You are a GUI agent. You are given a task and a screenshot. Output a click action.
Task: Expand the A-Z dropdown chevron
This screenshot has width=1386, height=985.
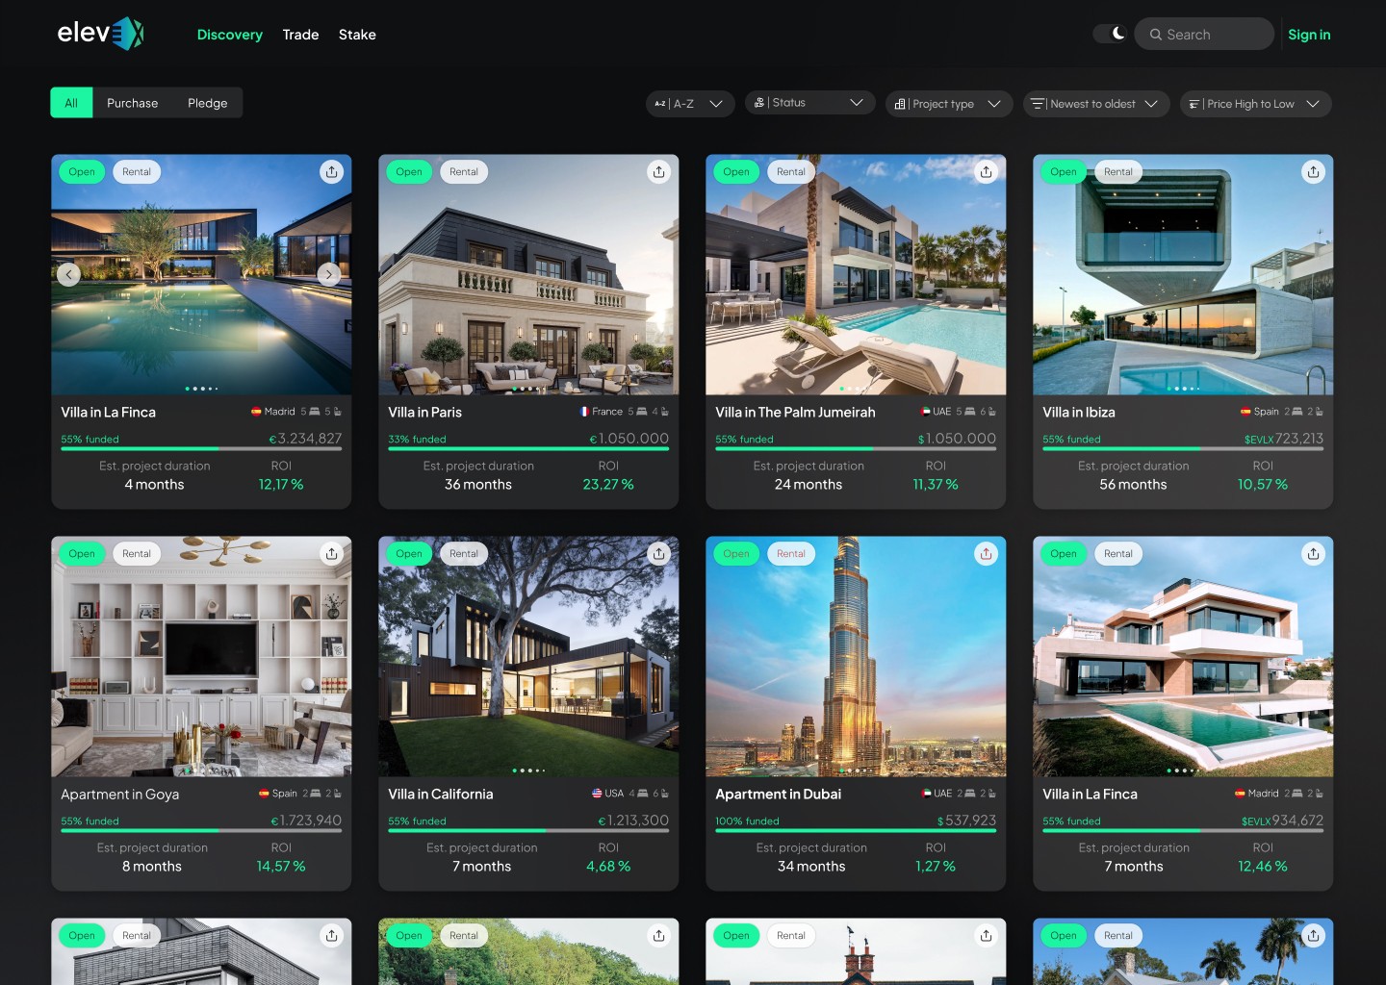pos(716,104)
